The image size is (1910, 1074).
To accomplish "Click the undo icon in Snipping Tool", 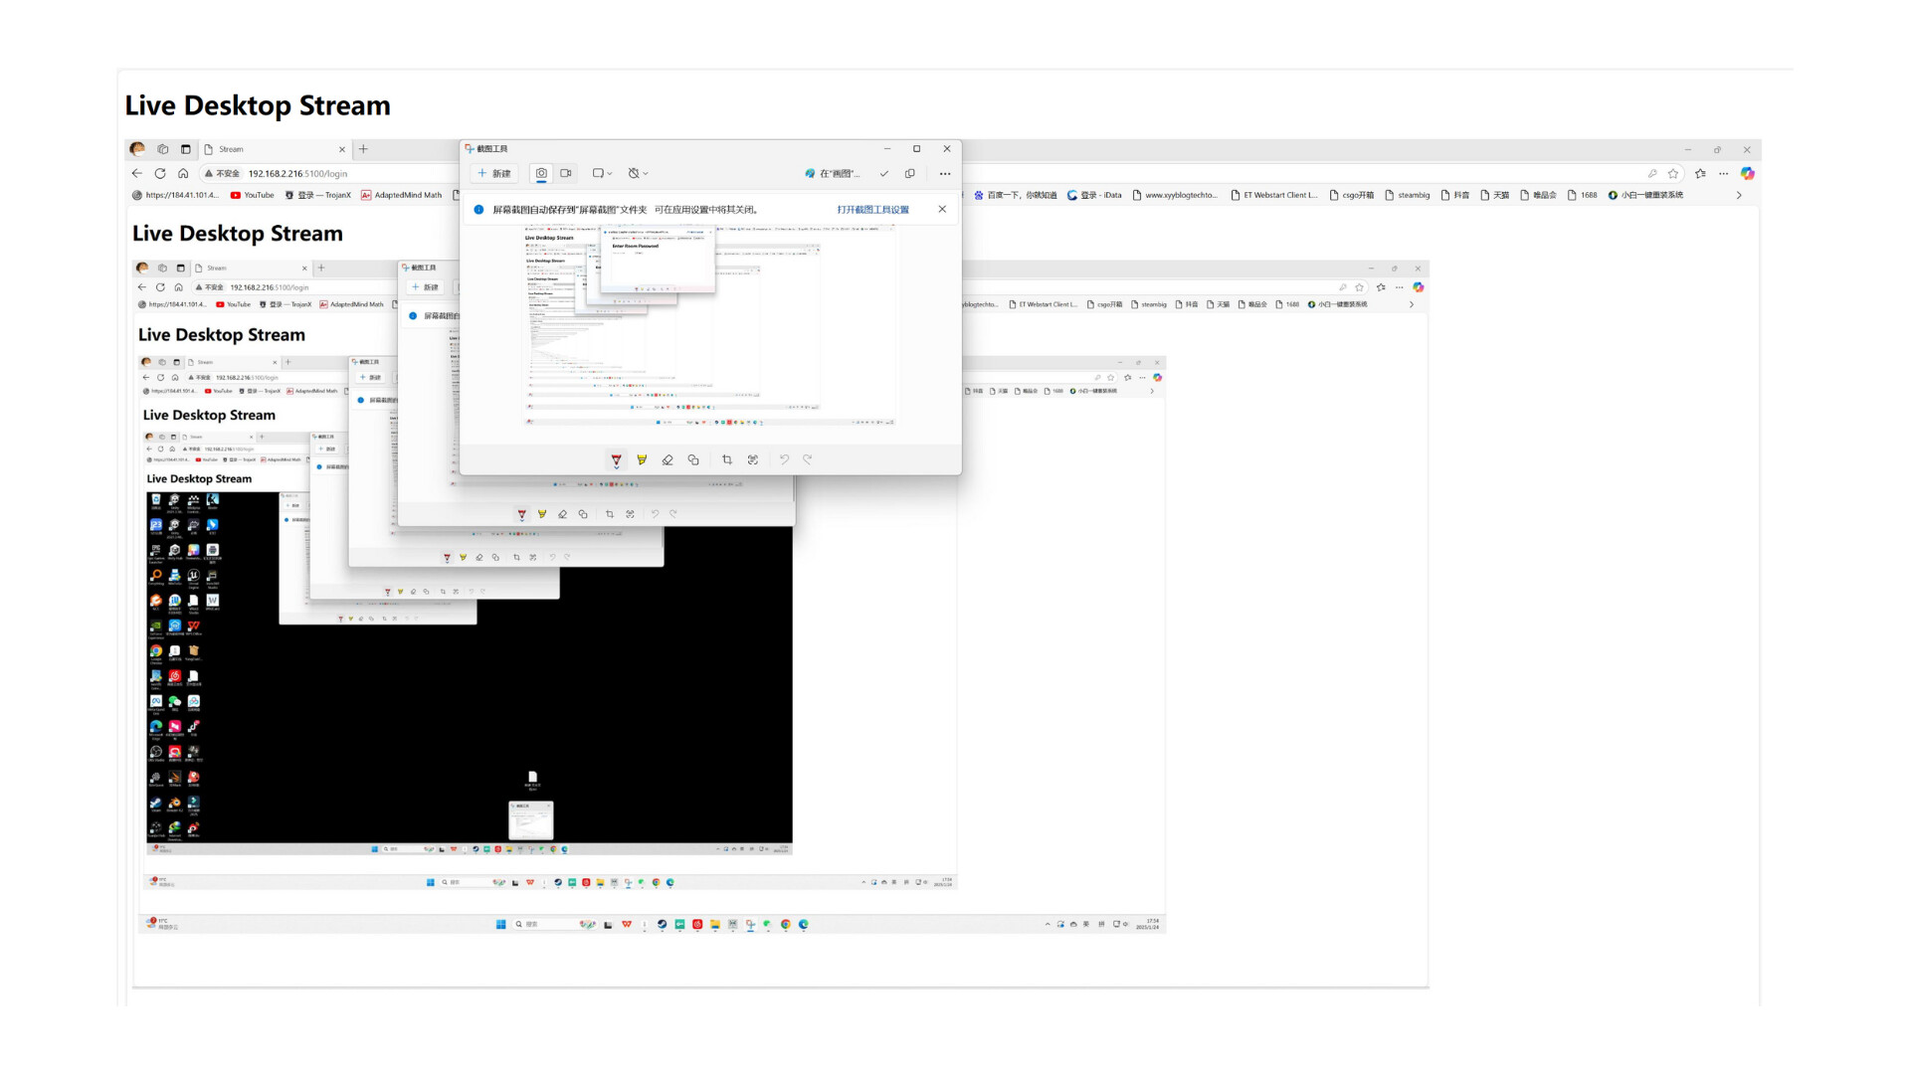I will 785,459.
